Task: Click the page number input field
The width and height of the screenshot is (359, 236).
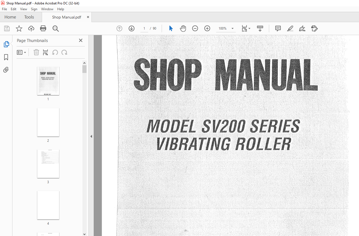Action: tap(144, 28)
